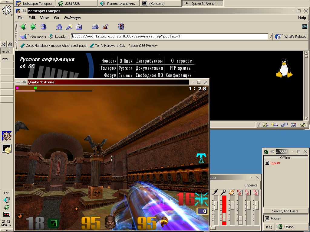Screen dimensions: 310x232
Task: Toggle CD channel in mixer
Action: tap(231, 192)
